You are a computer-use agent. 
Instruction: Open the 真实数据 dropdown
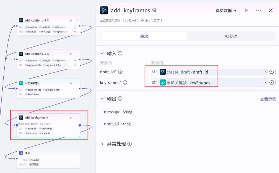point(226,11)
